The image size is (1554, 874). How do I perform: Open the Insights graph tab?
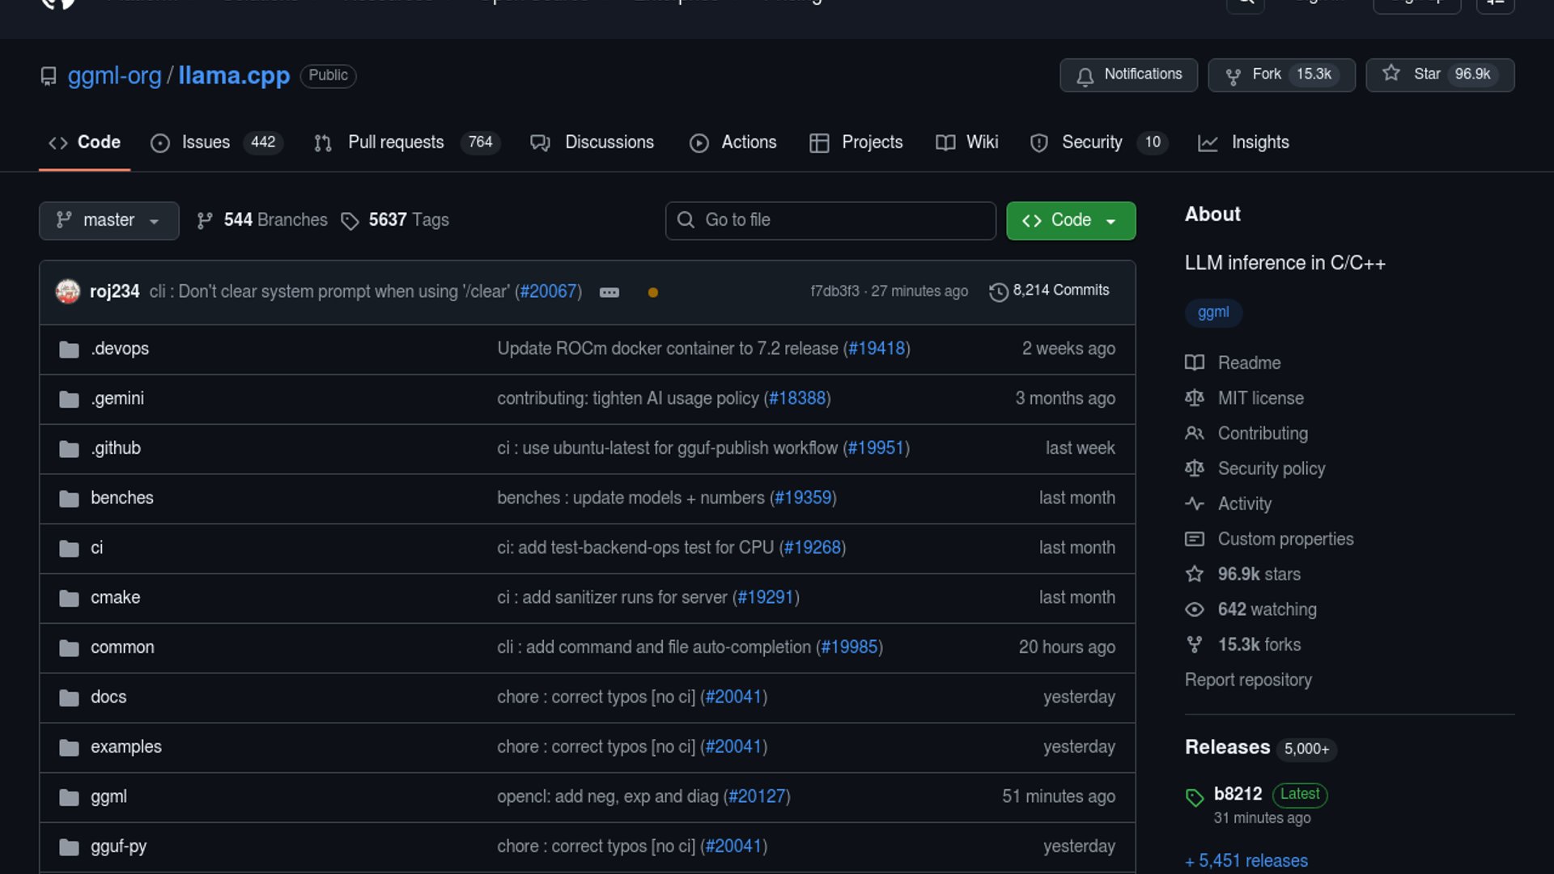1245,142
